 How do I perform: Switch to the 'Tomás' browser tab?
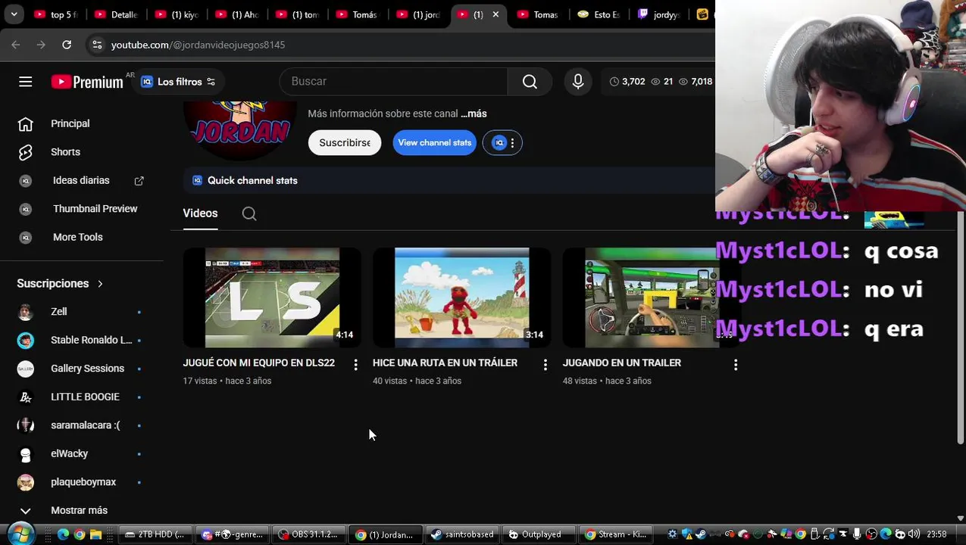point(358,14)
